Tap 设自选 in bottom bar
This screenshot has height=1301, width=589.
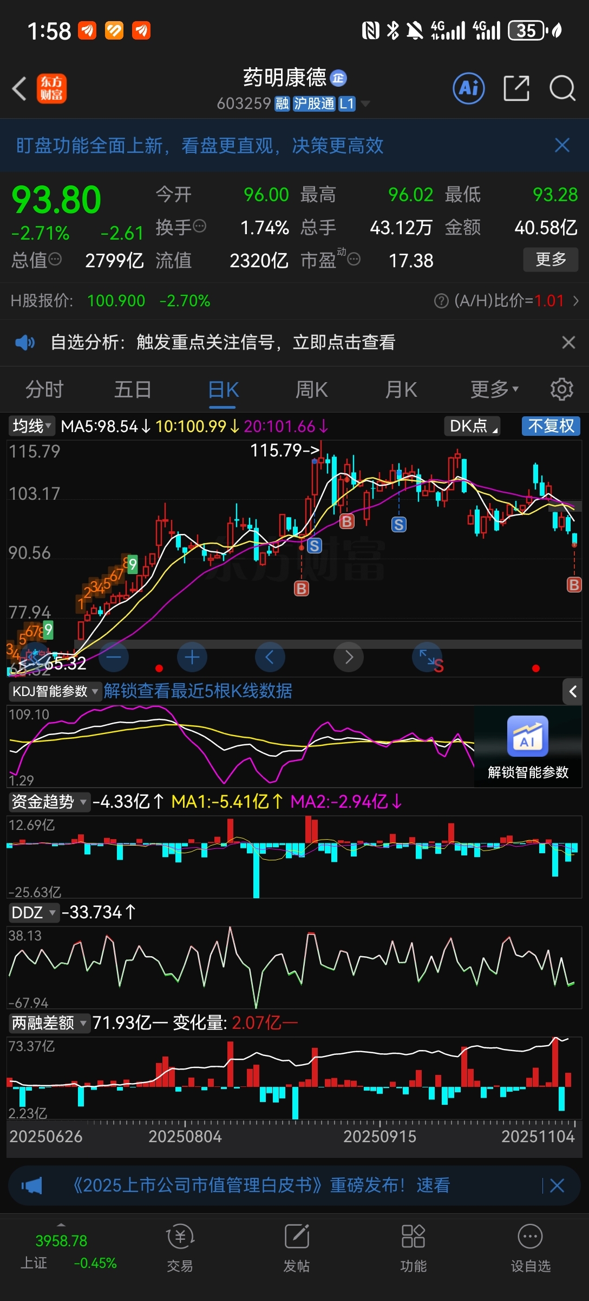tap(530, 1248)
